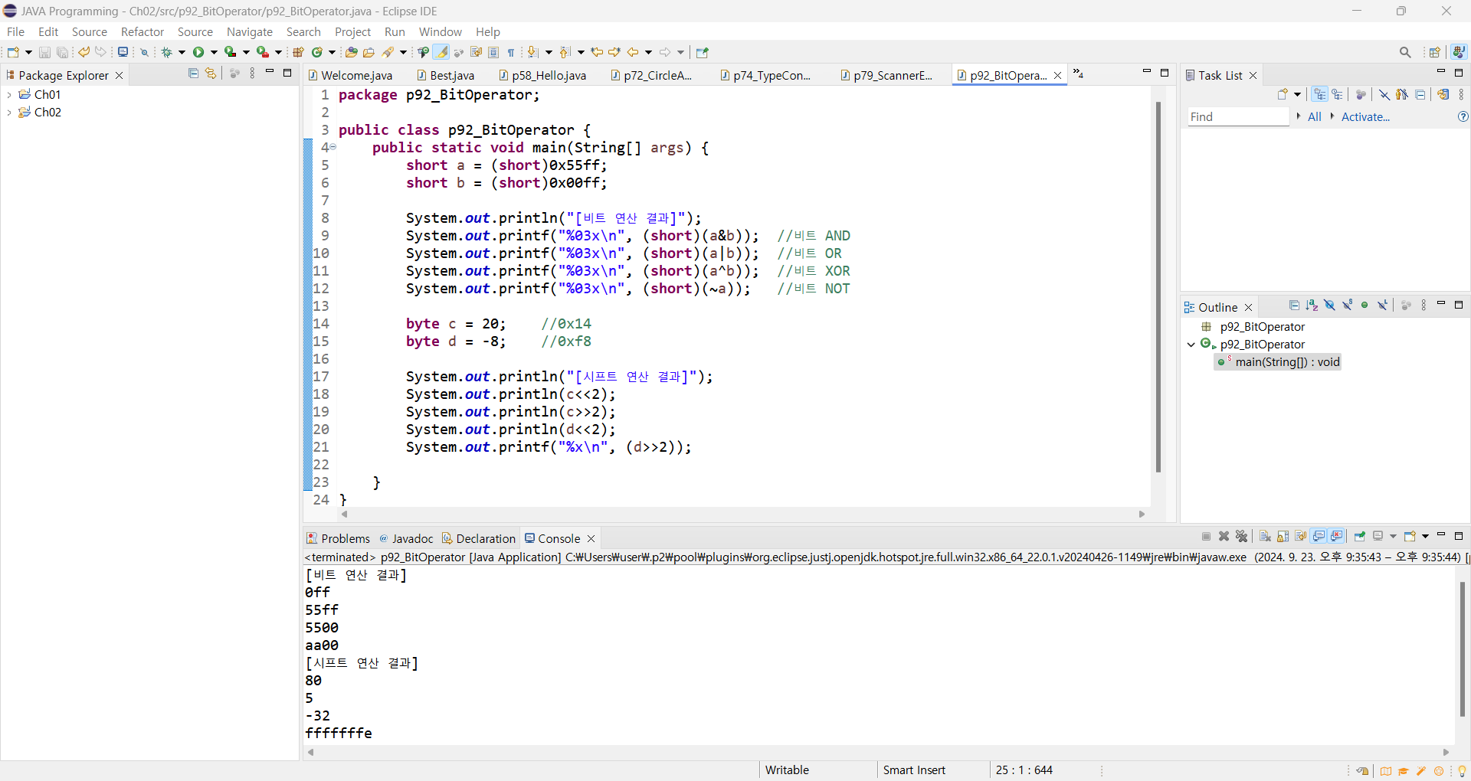Collapse All nodes in Outline view

click(1294, 306)
